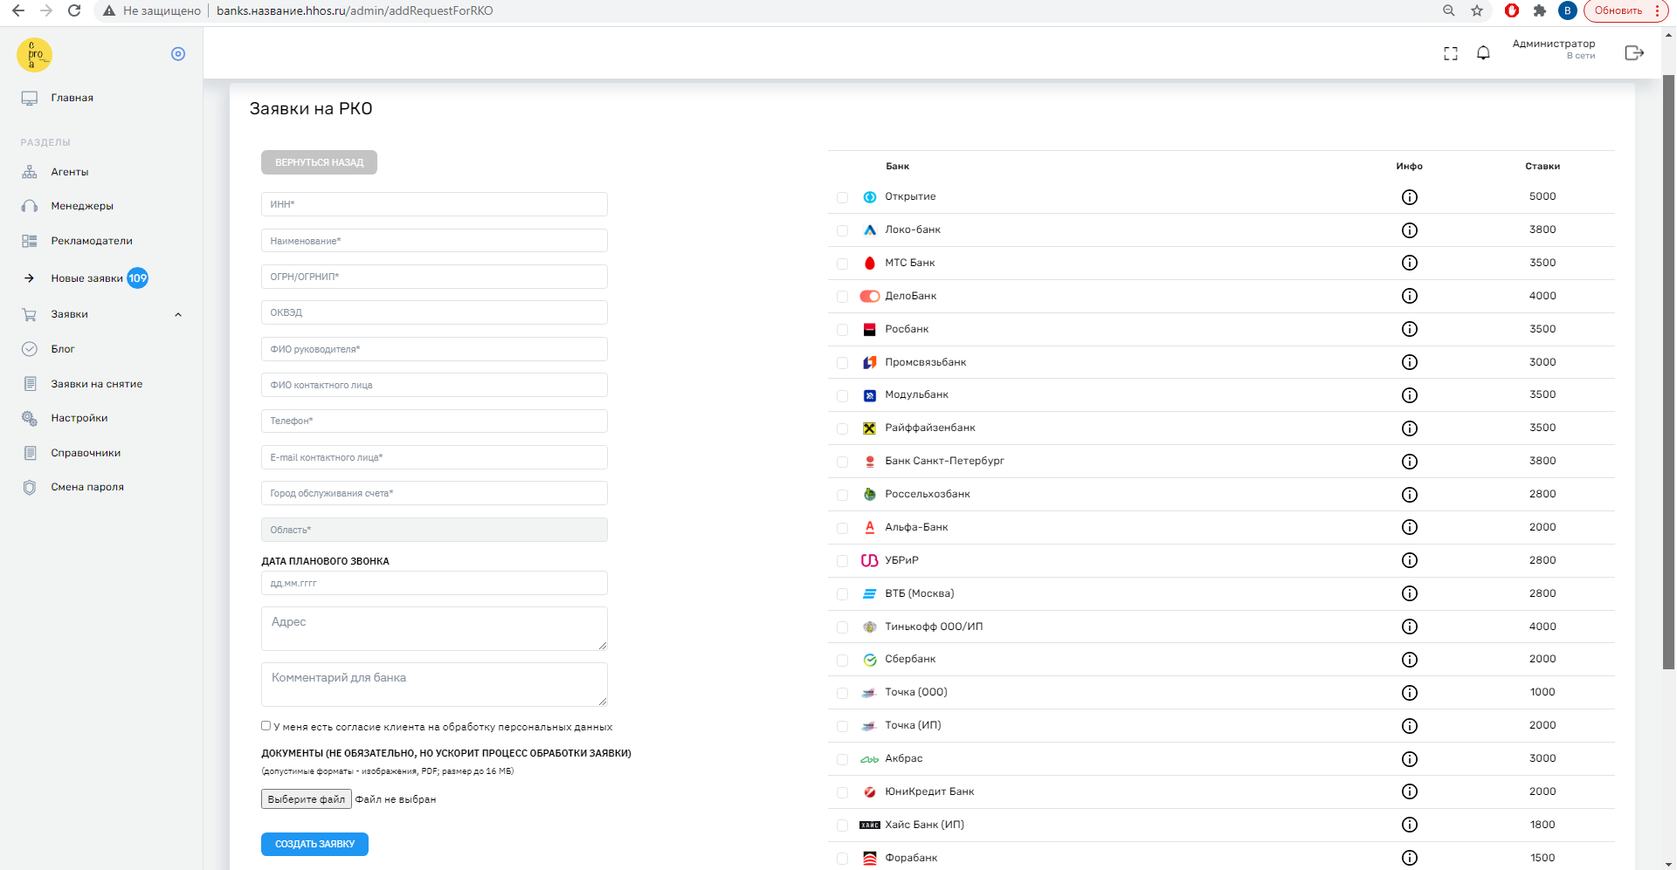Image resolution: width=1677 pixels, height=870 pixels.
Task: Click Выберите файл button
Action: pos(307,799)
